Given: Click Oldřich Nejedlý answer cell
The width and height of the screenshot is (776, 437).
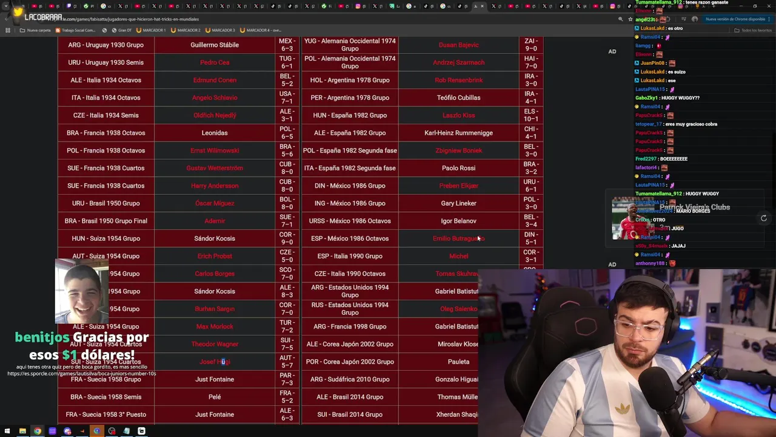Looking at the screenshot, I should [x=215, y=115].
